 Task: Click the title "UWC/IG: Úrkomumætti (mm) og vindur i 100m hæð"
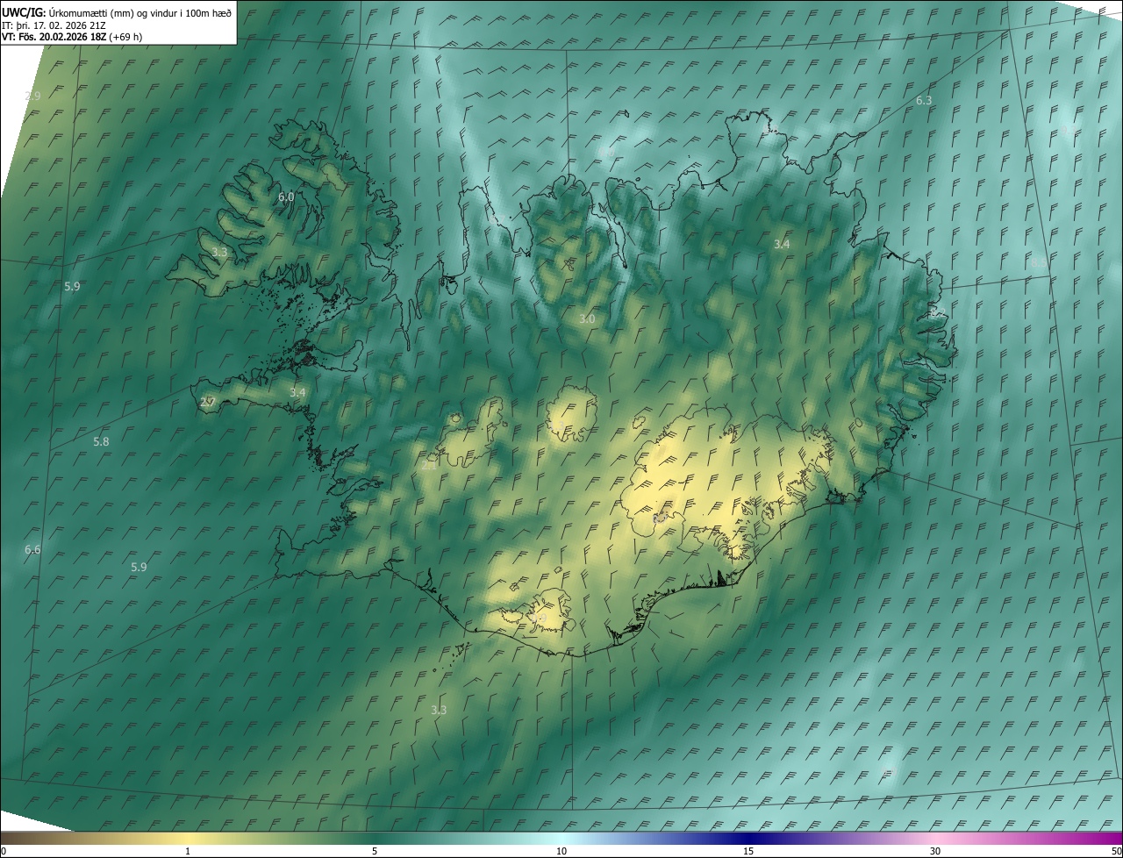117,12
